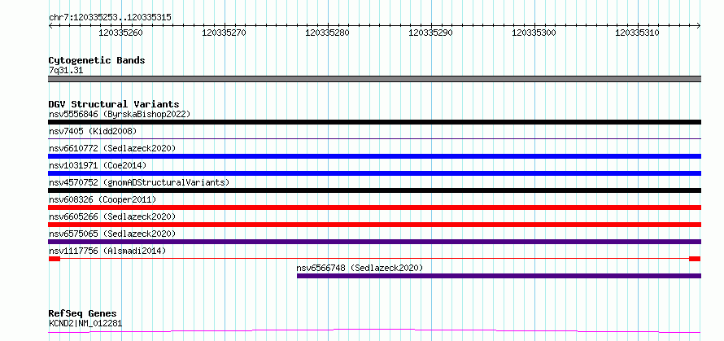This screenshot has height=341, width=724.
Task: Click the black bar for nsv4570752
Action: (374, 190)
